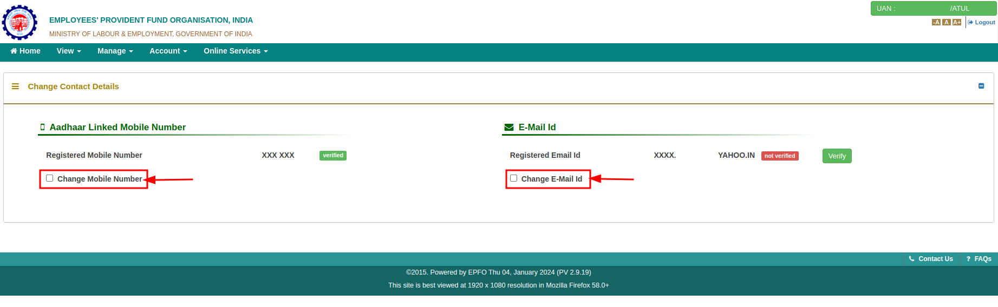
Task: Click the EPFO logo emblem
Action: [x=19, y=22]
